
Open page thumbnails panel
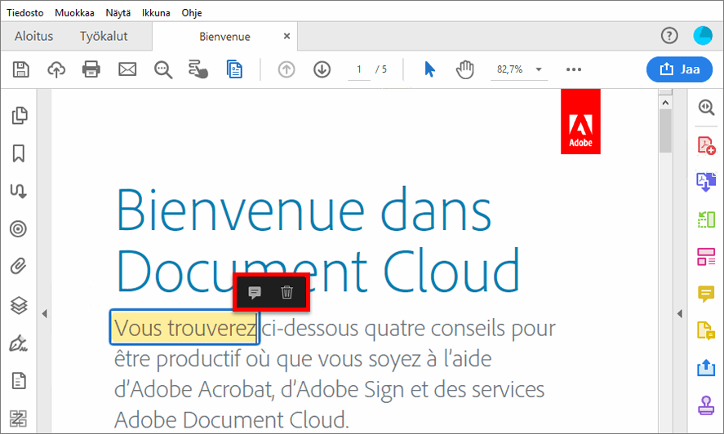pyautogui.click(x=19, y=115)
